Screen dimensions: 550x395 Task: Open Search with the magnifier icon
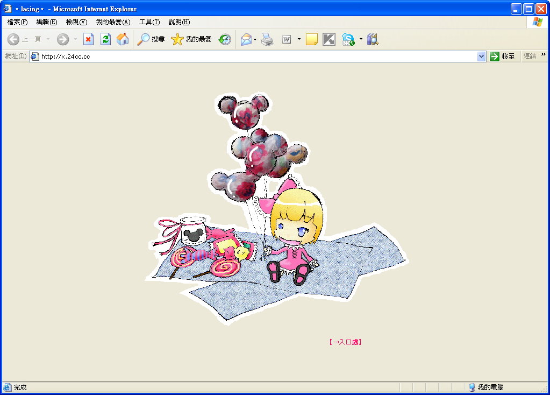point(143,39)
